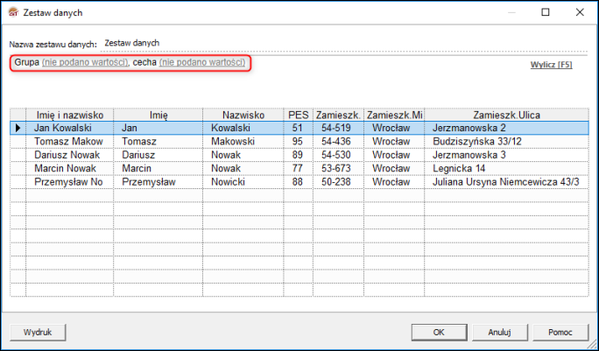Click the application icon in the title bar
599x351 pixels.
(12, 13)
